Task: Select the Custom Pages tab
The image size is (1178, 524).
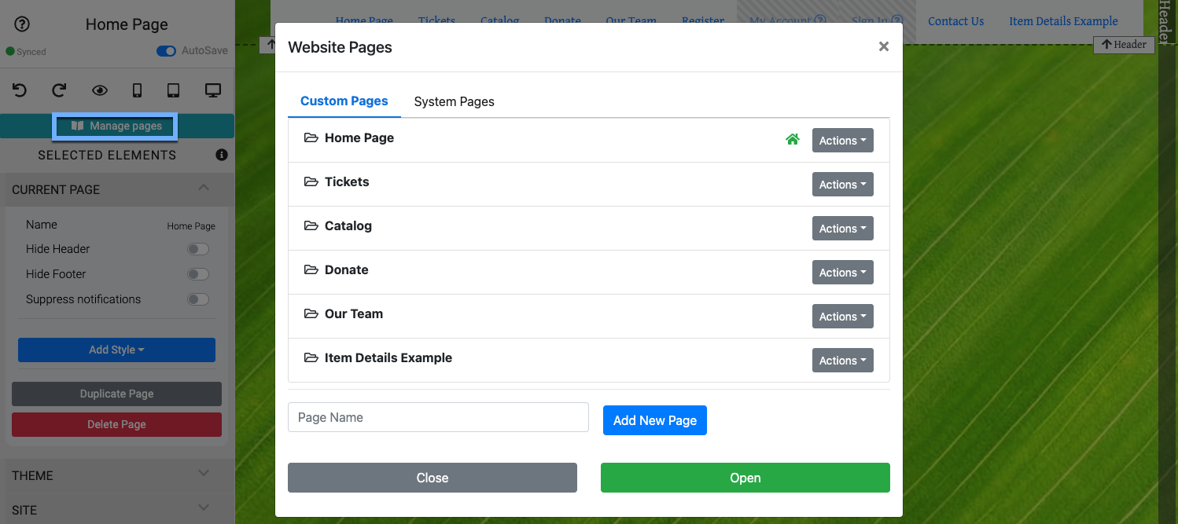Action: coord(344,101)
